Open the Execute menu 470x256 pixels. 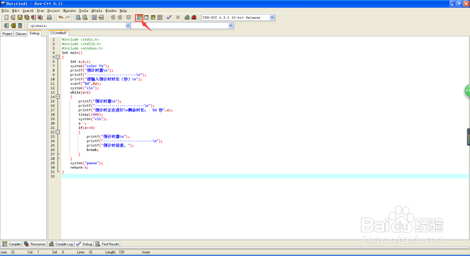[x=69, y=10]
